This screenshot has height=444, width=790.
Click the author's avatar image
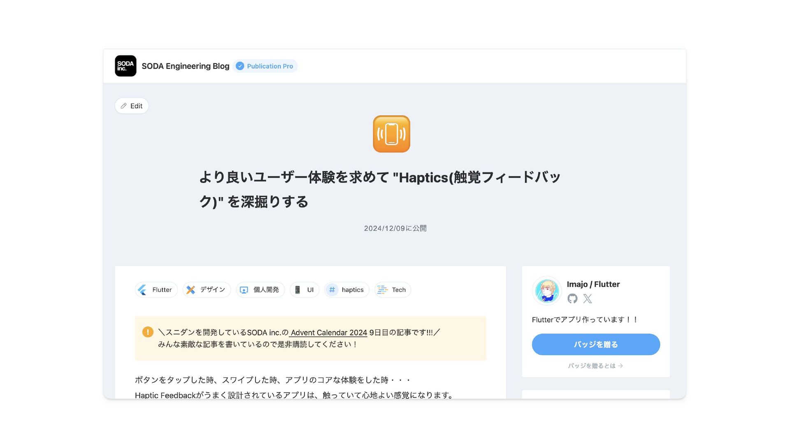tap(547, 291)
